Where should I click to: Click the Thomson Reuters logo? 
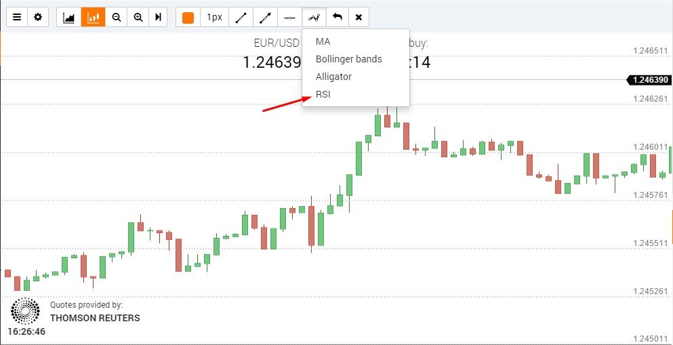25,310
